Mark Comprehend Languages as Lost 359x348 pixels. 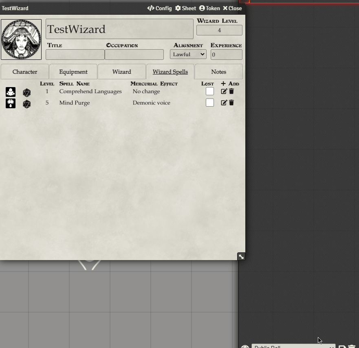(209, 91)
